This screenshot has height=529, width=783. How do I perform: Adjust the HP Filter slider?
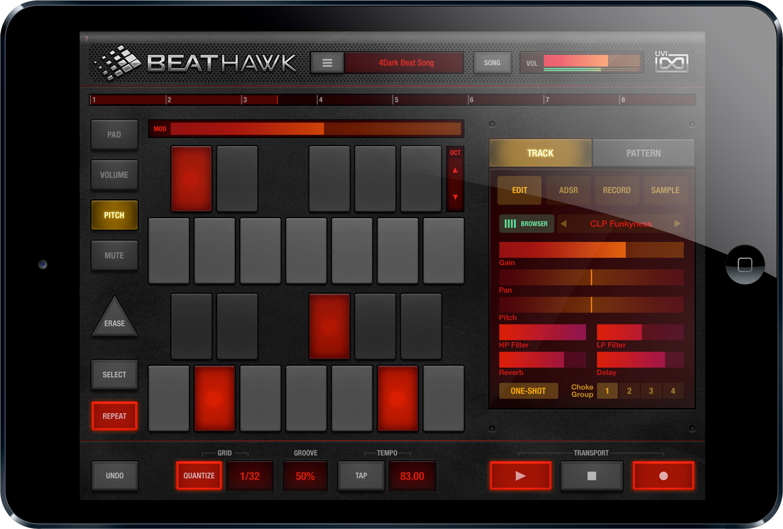coord(543,332)
